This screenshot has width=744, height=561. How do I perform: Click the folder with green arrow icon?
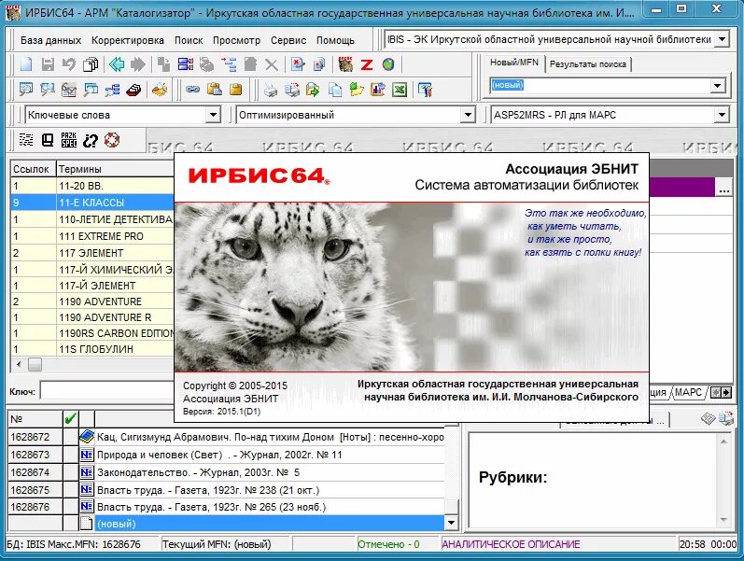point(357,90)
